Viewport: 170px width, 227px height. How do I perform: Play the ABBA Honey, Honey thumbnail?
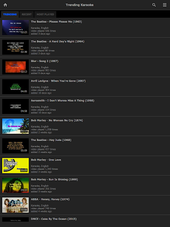tap(15, 205)
